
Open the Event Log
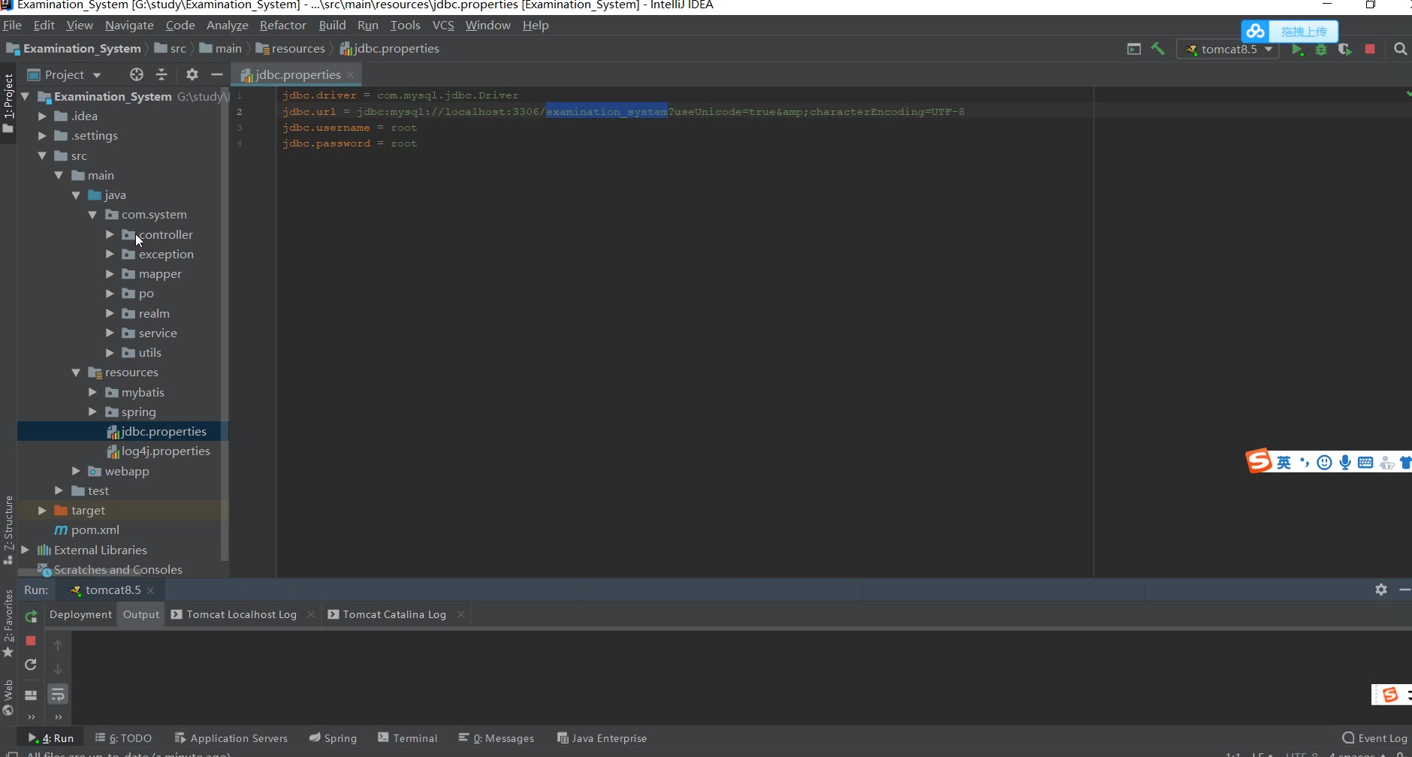coord(1374,738)
